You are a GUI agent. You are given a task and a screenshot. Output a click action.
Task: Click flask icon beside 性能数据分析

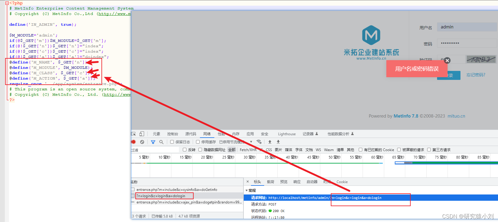(x=352, y=134)
